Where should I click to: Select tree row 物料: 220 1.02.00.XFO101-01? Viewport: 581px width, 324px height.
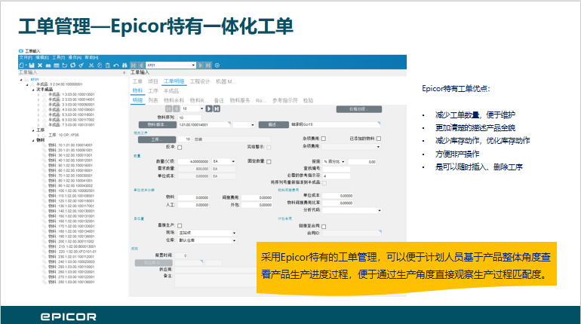[x=72, y=252]
